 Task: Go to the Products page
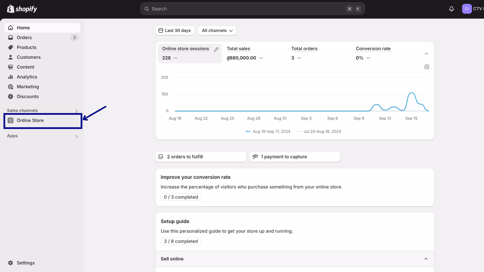[x=42, y=47]
